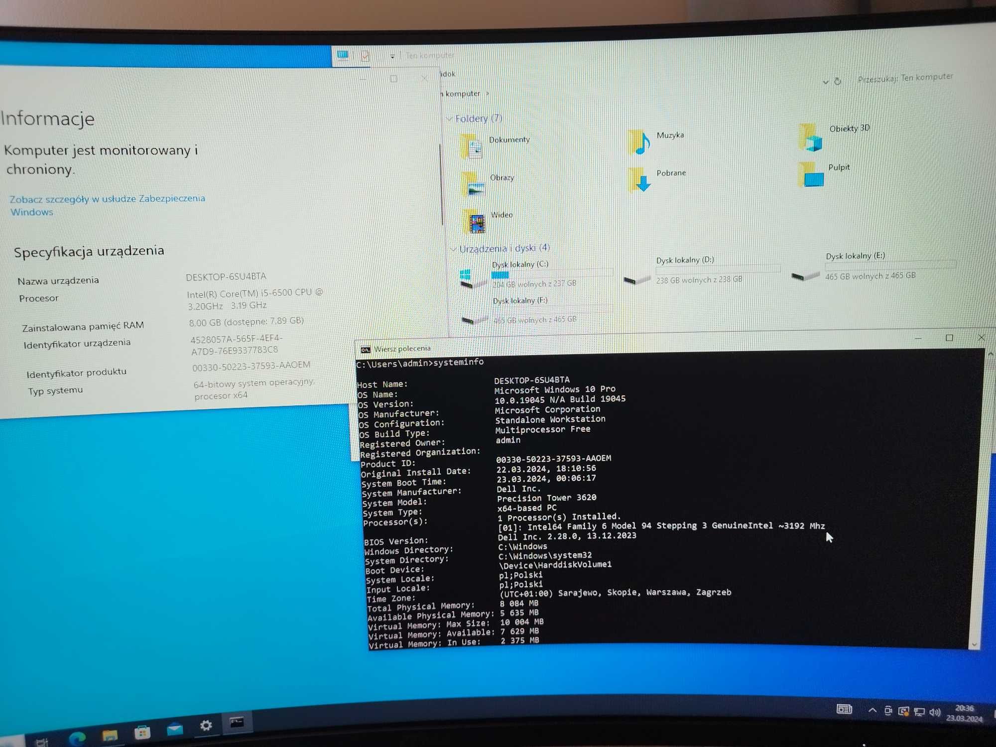Click the volume icon in system tray
This screenshot has width=996, height=747.
tap(935, 712)
